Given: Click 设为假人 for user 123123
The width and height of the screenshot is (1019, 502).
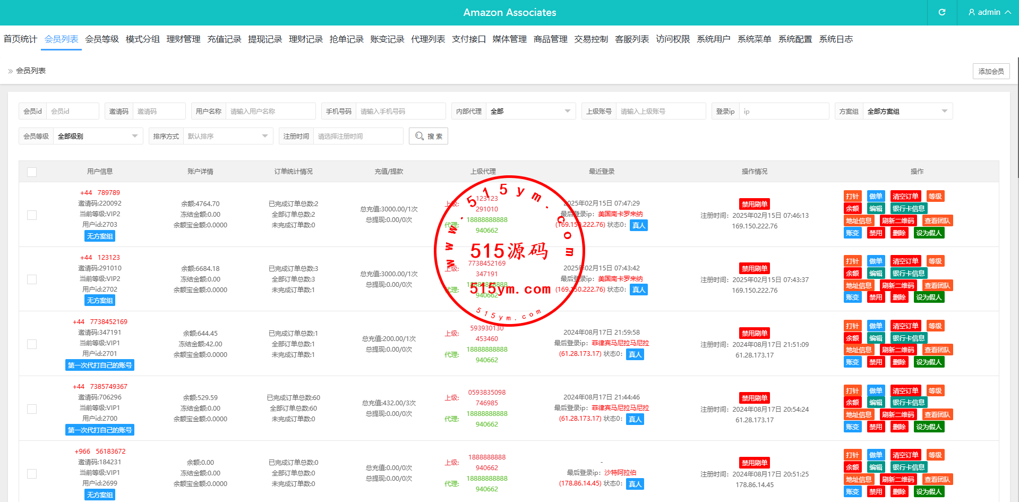Looking at the screenshot, I should (928, 297).
